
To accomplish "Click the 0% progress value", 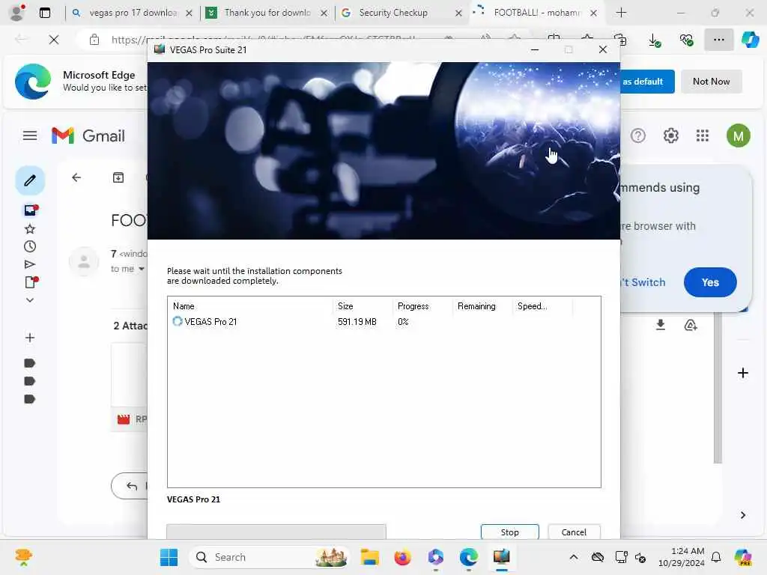I will click(x=403, y=322).
